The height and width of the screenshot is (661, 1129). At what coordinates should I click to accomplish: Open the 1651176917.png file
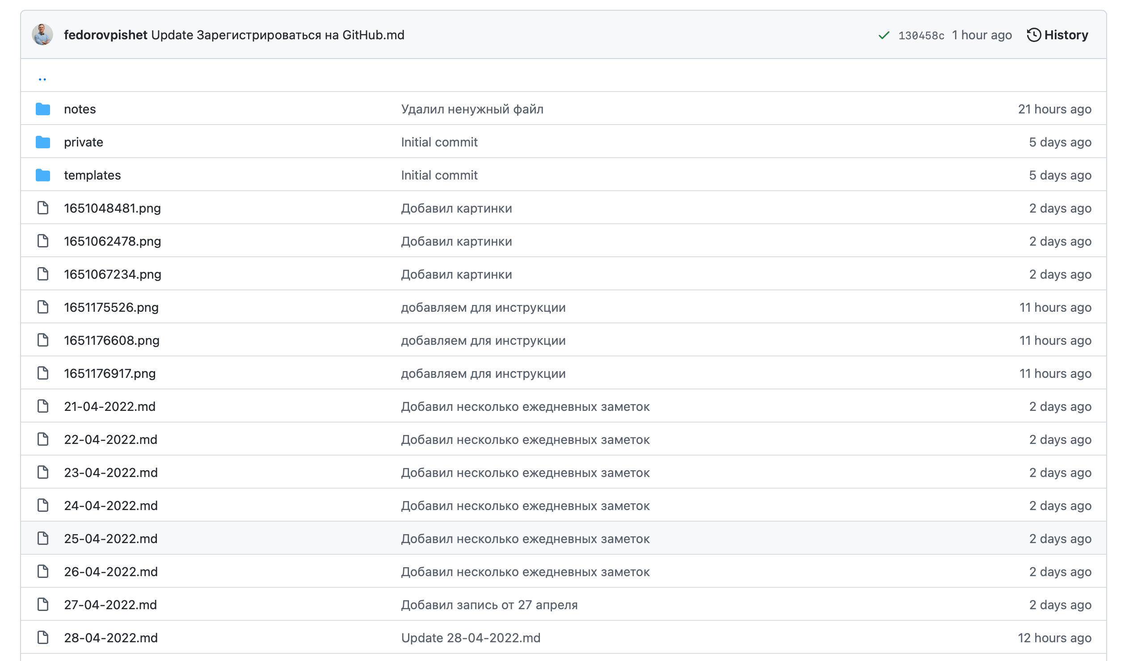[x=110, y=373]
